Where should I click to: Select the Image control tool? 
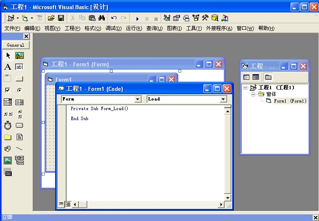8,161
